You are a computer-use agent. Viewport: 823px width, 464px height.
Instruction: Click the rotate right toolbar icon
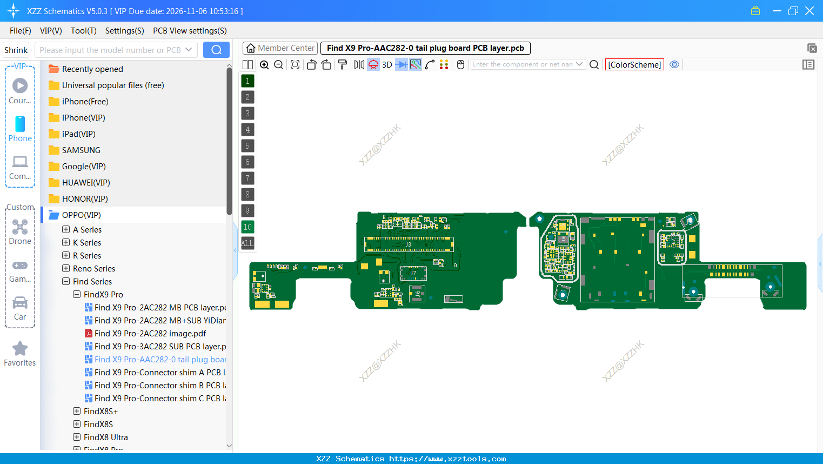click(x=326, y=64)
